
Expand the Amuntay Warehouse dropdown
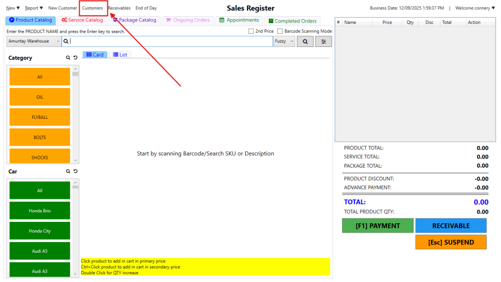[x=33, y=42]
